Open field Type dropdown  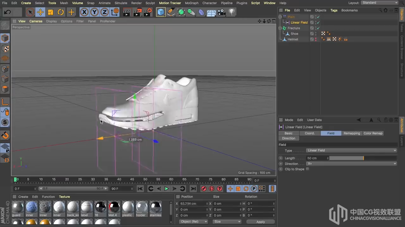(352, 150)
